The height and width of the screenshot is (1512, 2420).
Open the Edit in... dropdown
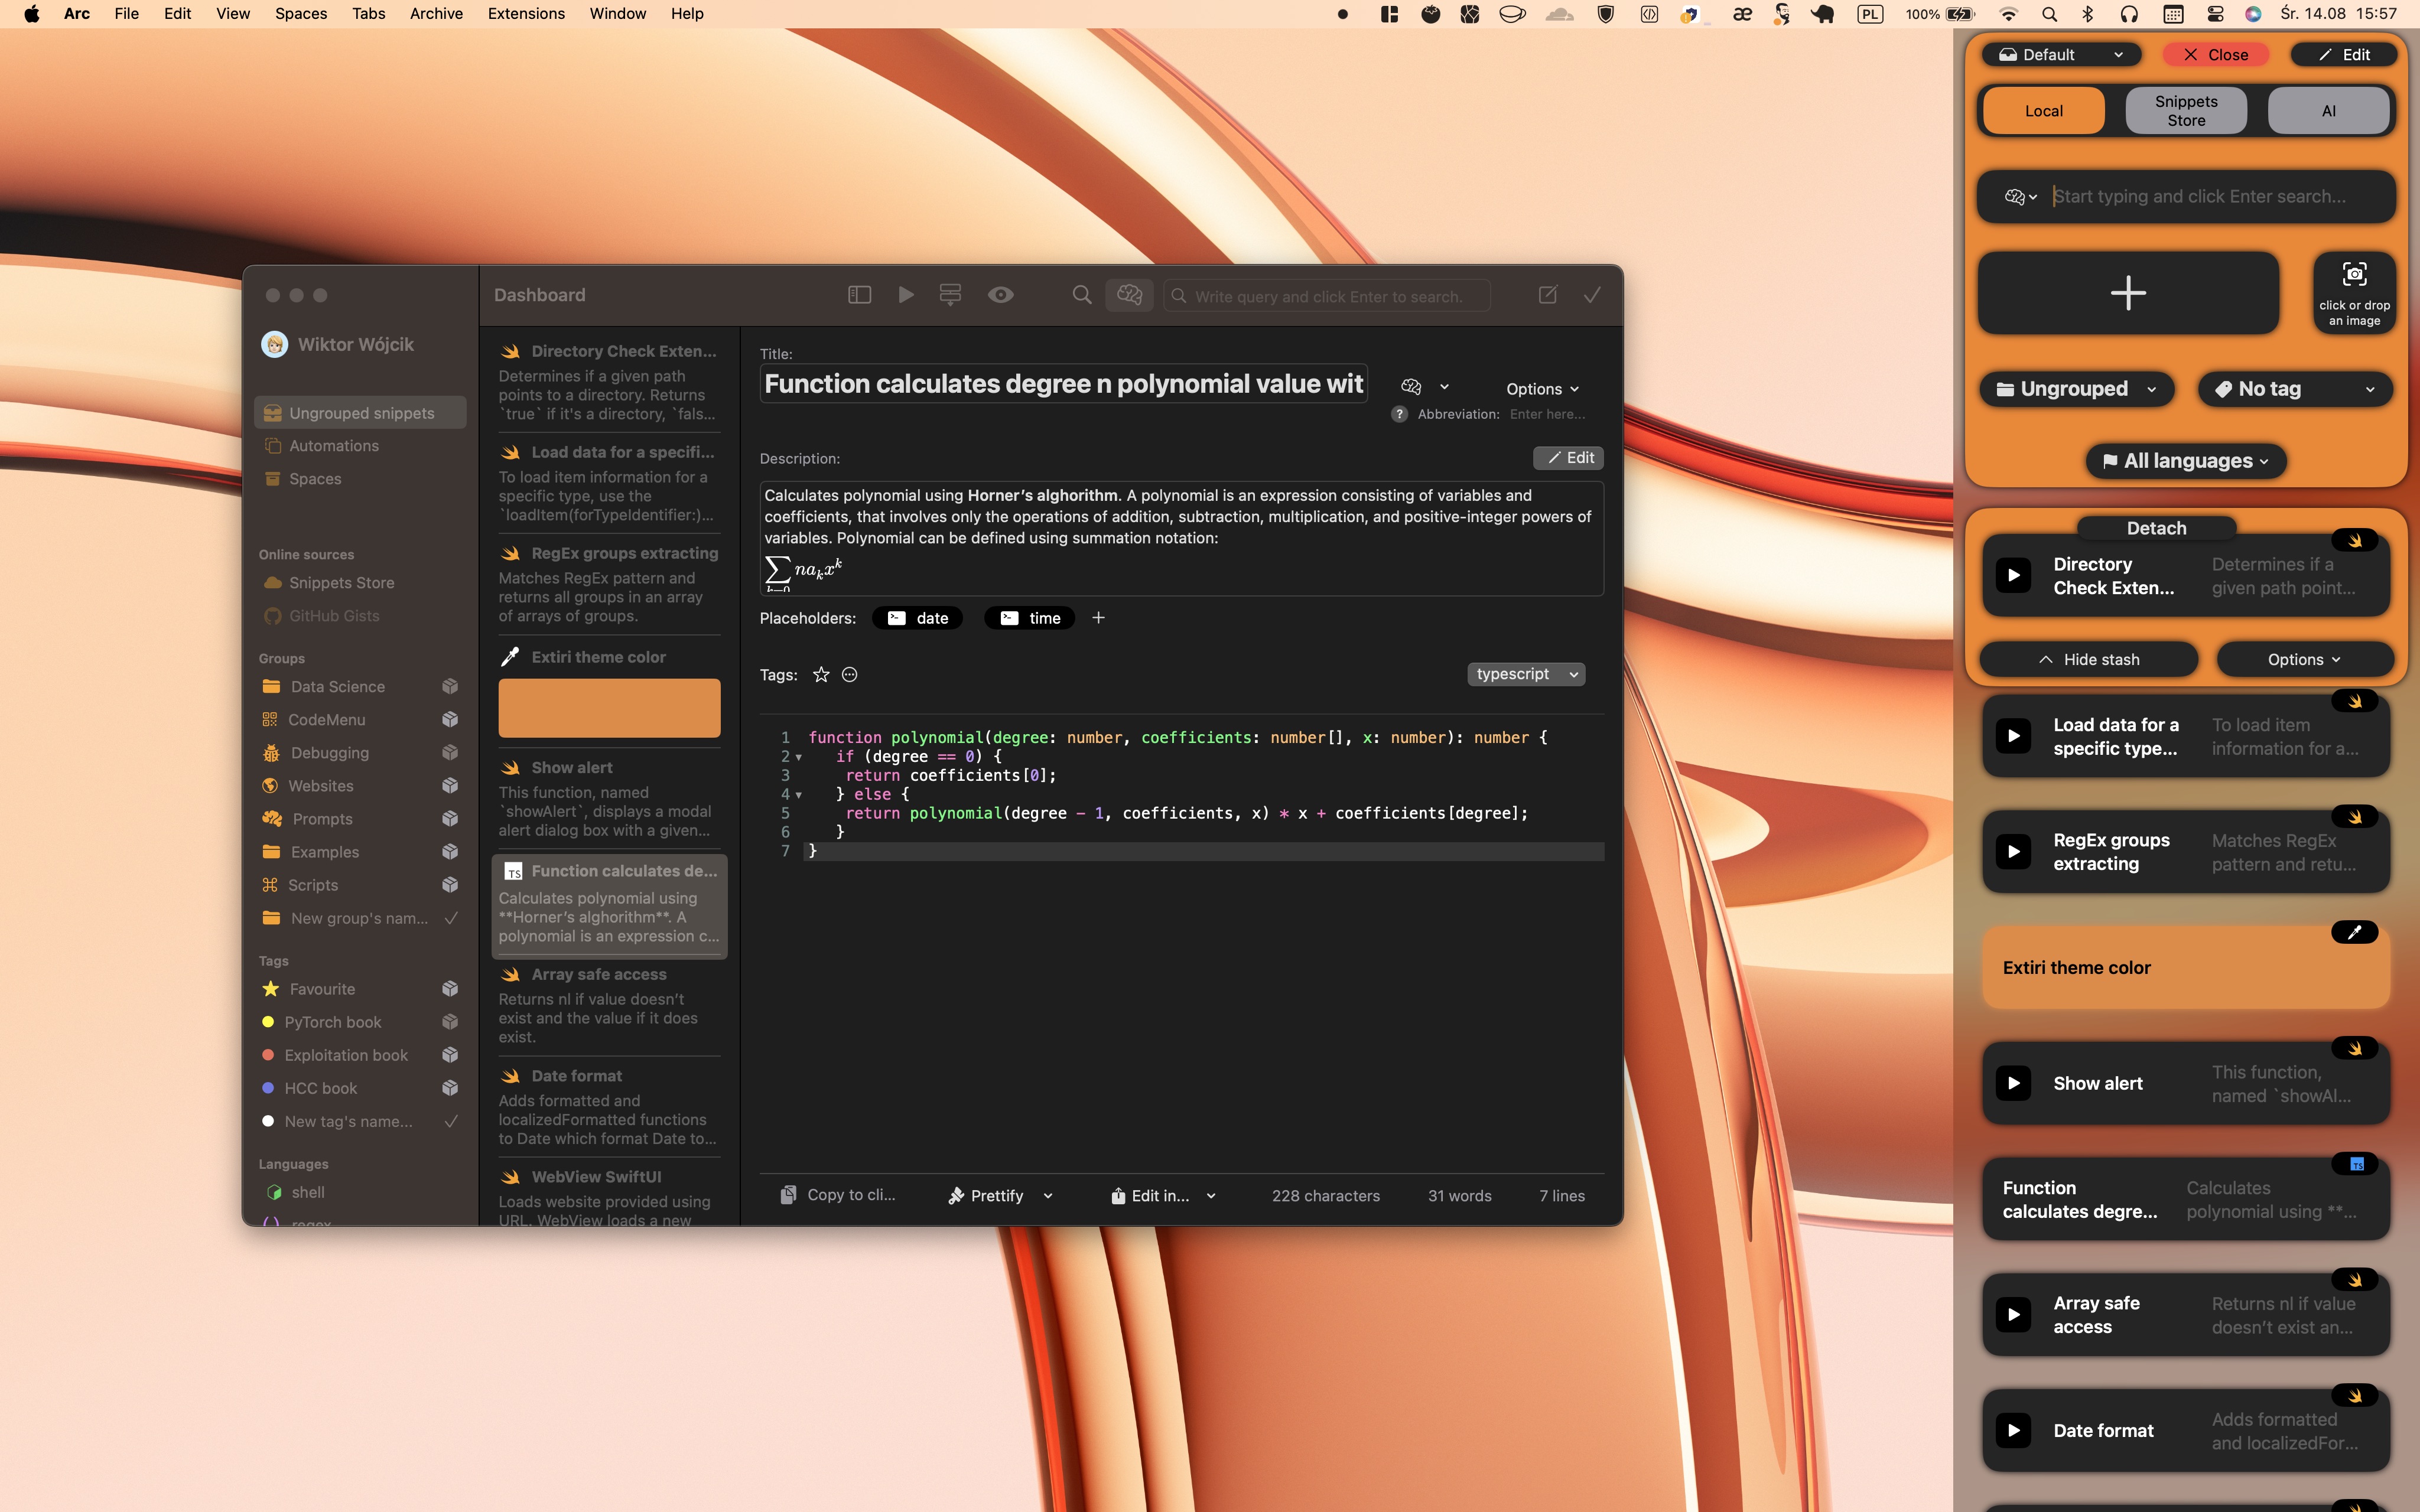pos(1163,1196)
